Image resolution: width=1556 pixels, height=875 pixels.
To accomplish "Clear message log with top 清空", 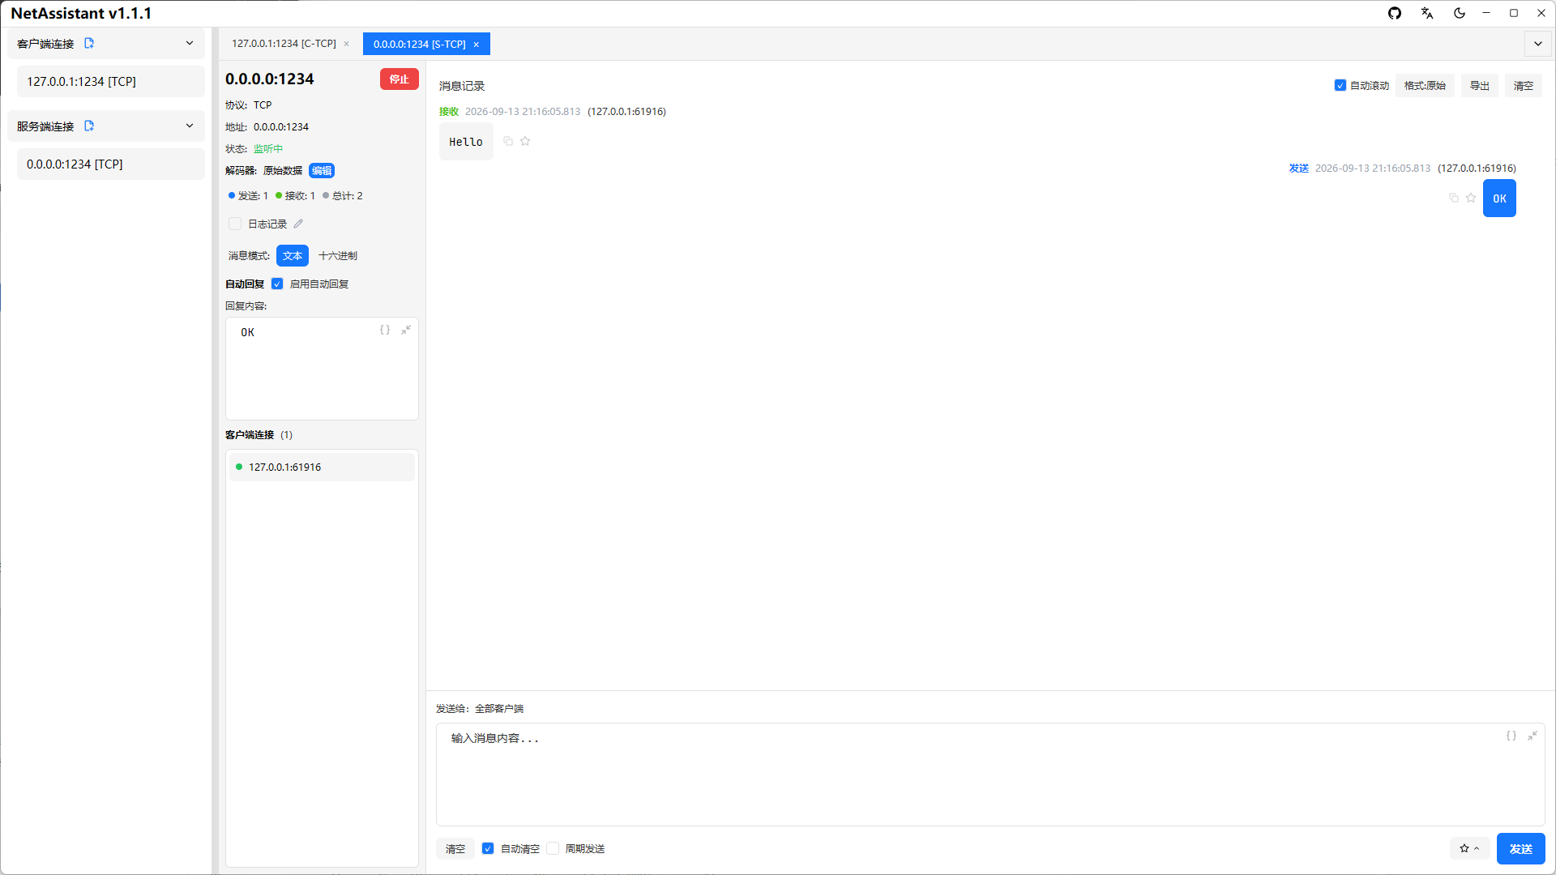I will tap(1524, 85).
